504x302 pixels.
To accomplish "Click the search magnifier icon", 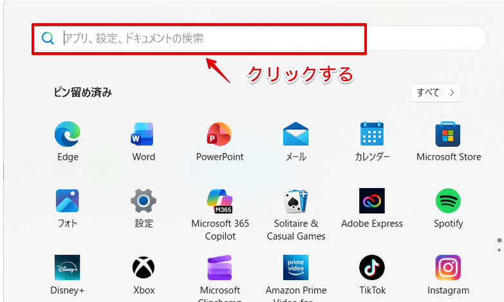I will click(48, 38).
